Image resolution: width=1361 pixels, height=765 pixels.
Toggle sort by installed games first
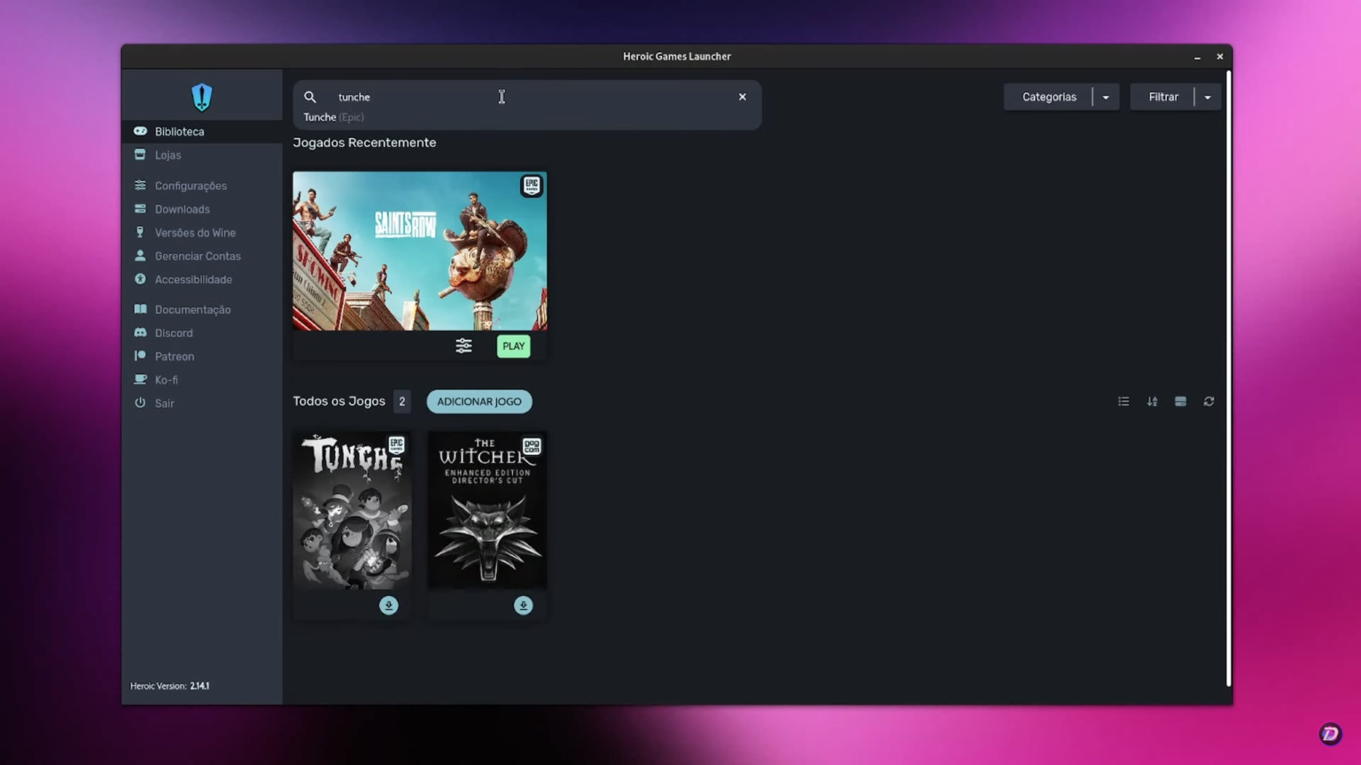click(x=1180, y=401)
